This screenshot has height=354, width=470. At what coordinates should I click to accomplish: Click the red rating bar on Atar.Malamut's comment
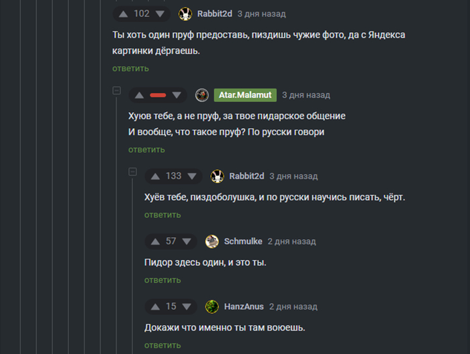click(x=158, y=95)
